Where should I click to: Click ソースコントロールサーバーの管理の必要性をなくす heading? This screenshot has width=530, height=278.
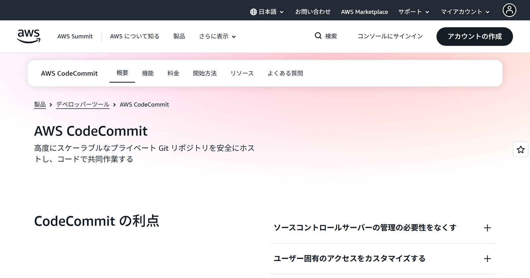point(365,228)
